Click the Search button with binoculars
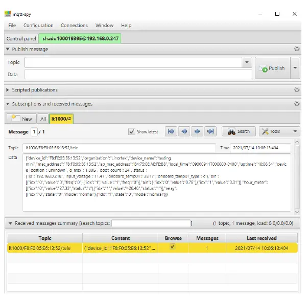Screen dimensions: 308x296 [239, 131]
